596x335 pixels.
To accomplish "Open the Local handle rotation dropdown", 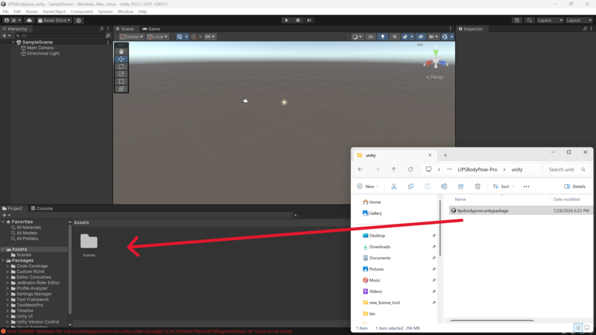I will [157, 37].
